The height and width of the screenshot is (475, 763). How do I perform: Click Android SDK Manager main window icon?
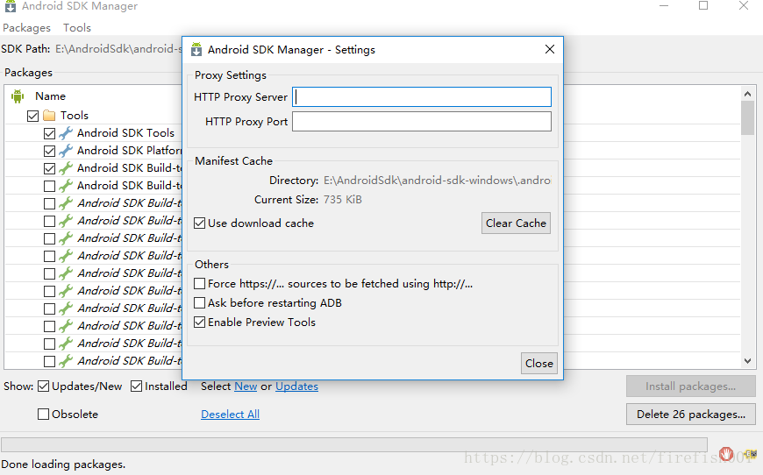pos(11,6)
